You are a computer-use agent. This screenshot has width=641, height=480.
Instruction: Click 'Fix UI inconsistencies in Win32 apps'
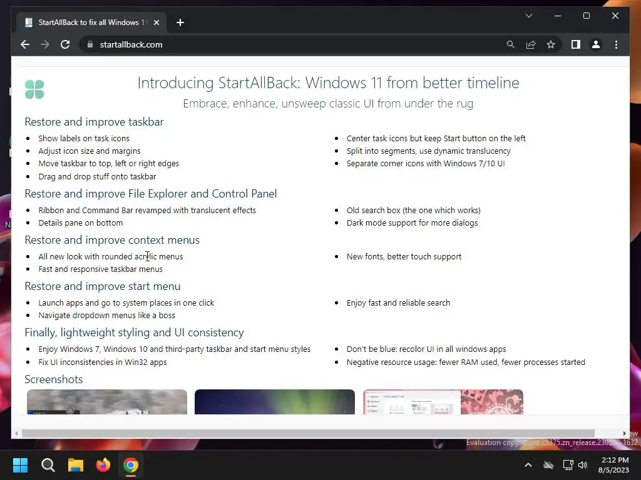click(103, 362)
